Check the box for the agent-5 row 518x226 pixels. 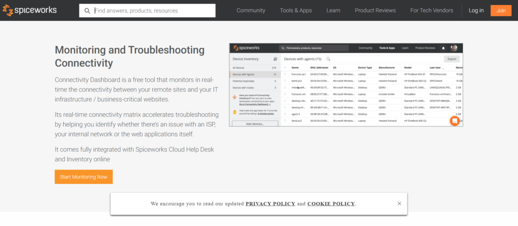285,114
